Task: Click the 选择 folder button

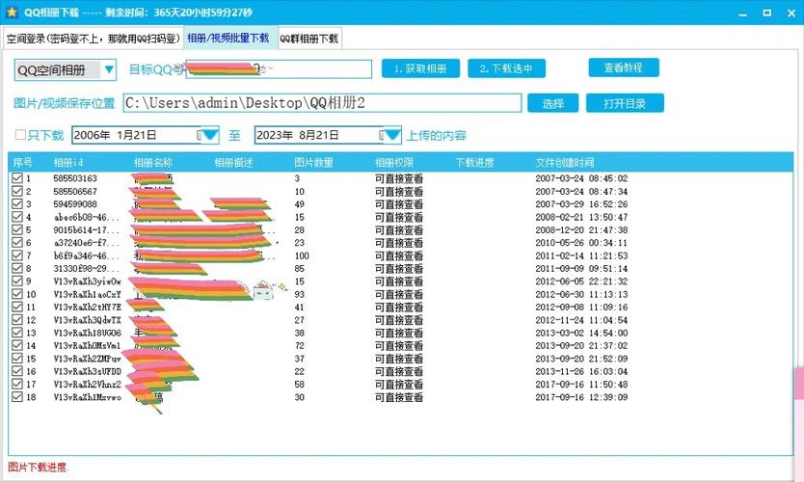Action: (553, 103)
